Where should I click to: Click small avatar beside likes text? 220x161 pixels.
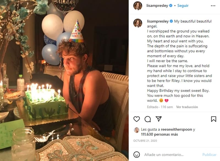[x=136, y=130]
